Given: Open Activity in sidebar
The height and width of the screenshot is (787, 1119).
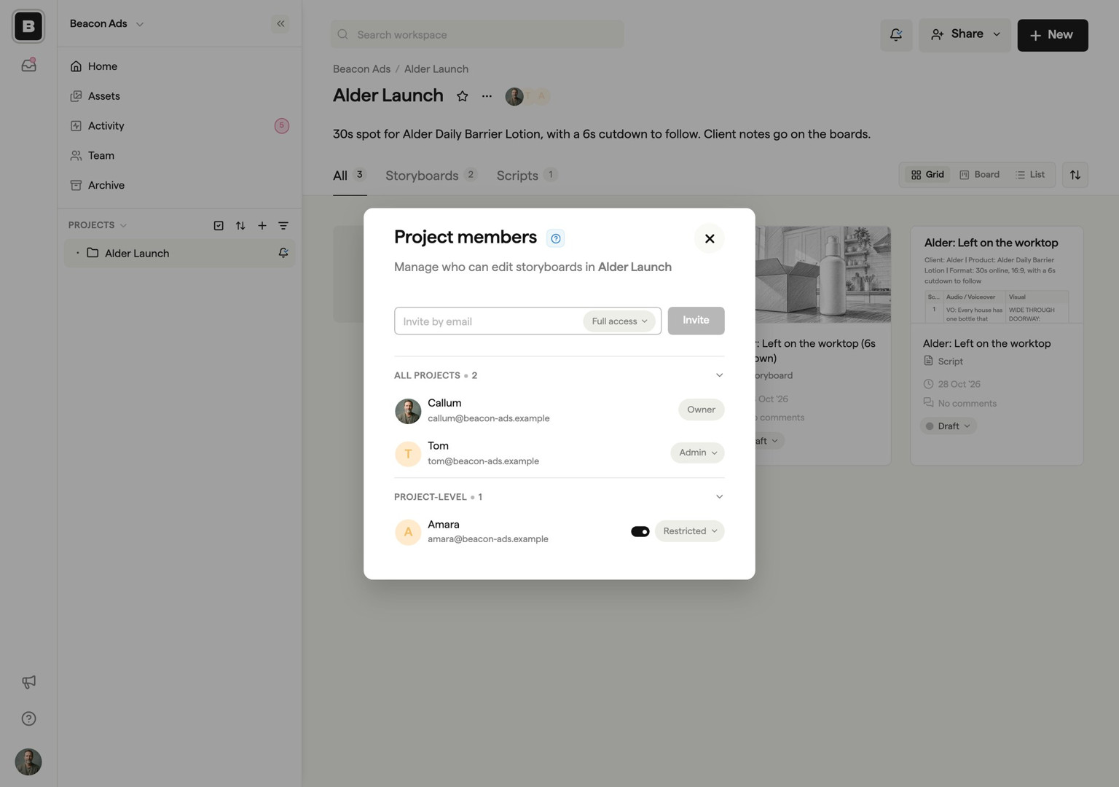Looking at the screenshot, I should pyautogui.click(x=179, y=126).
